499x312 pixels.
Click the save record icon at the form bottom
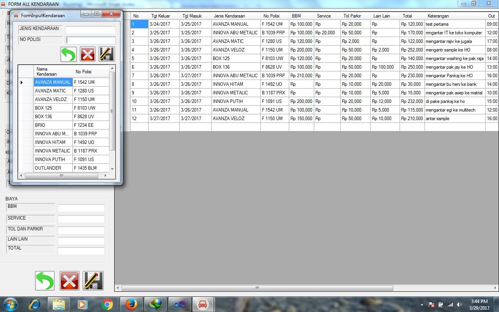(93, 280)
